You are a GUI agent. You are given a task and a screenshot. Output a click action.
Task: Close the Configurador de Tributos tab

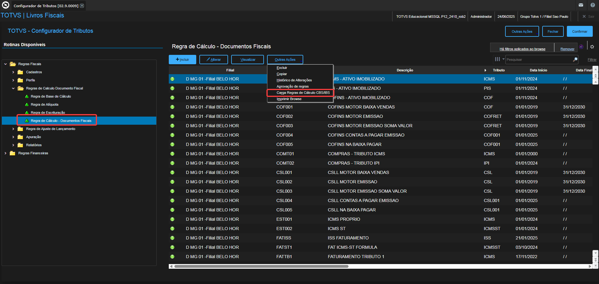(x=82, y=6)
